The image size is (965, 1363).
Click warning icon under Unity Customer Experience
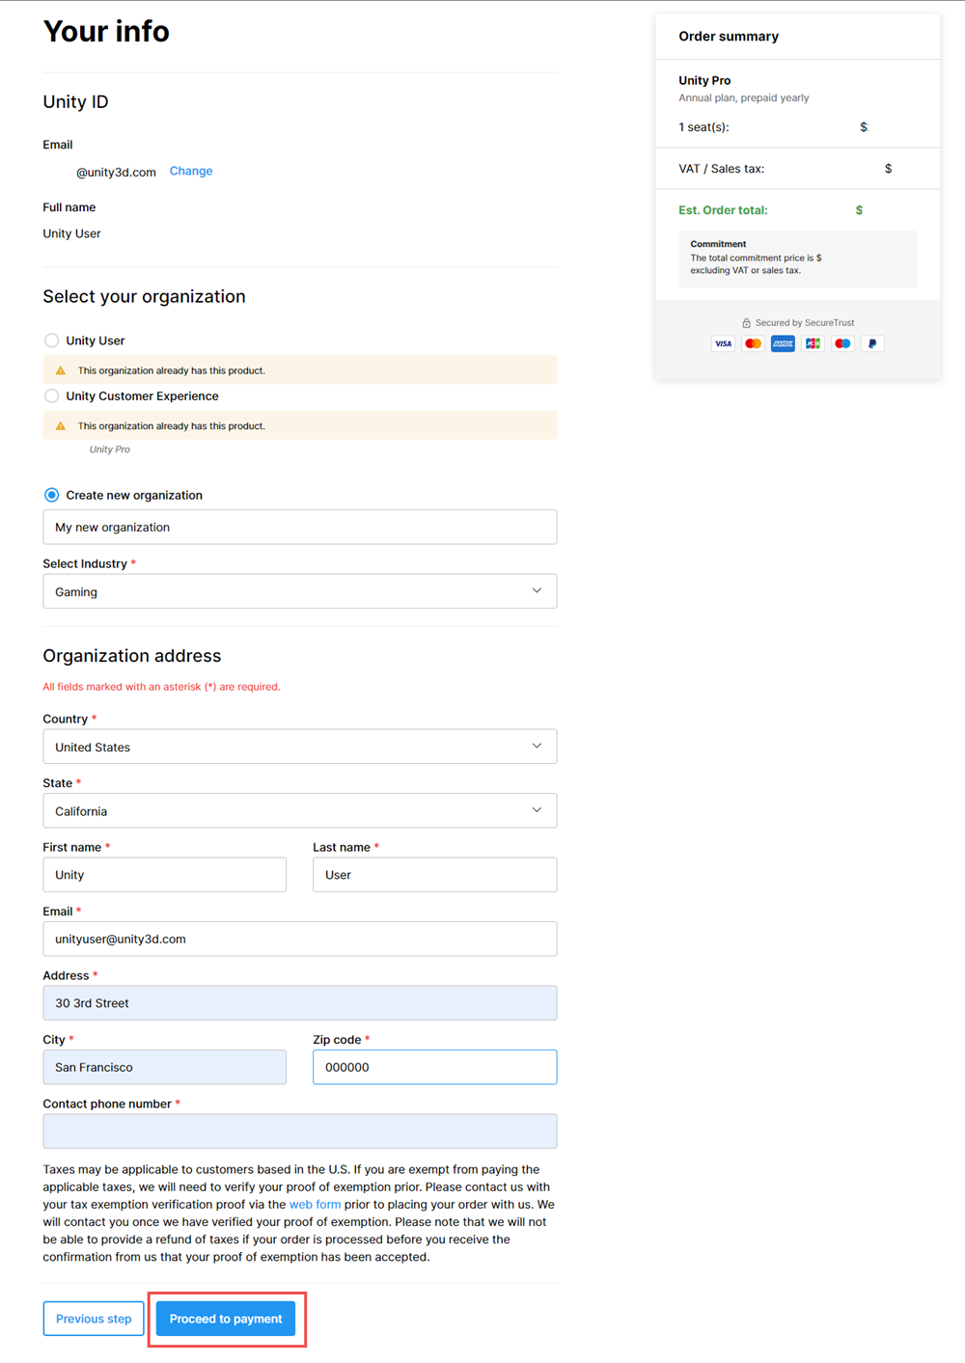[61, 425]
